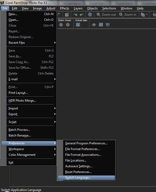The height and width of the screenshot is (192, 156).
Task: Click the copy documents toolbar icon
Action: 143,15
